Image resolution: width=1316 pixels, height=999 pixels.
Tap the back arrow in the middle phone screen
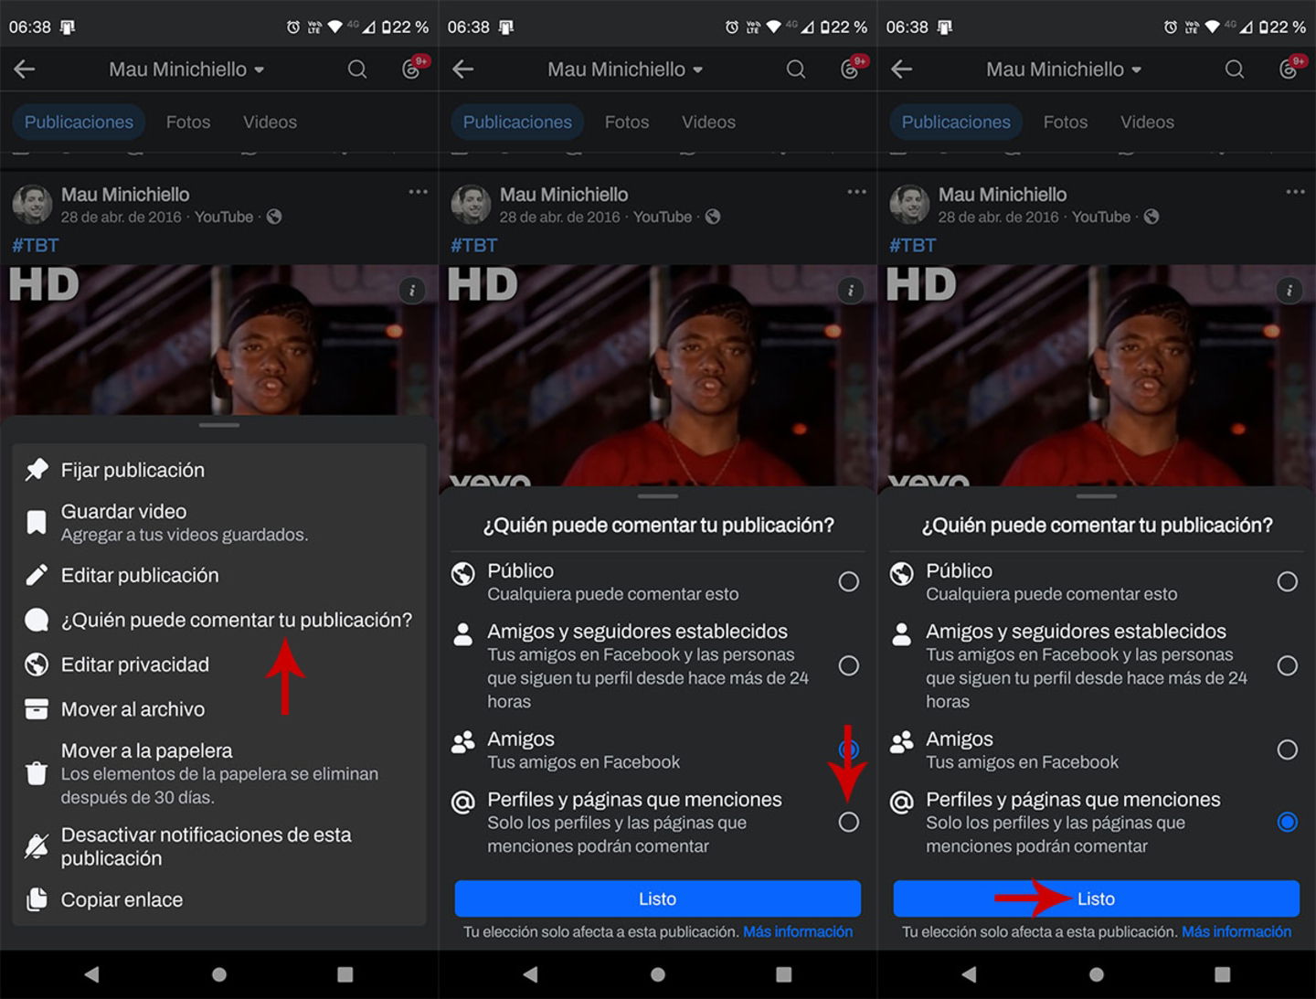[463, 69]
